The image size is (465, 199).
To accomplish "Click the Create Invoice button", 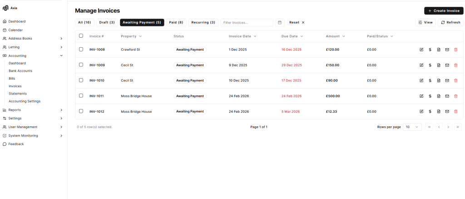I will [444, 11].
